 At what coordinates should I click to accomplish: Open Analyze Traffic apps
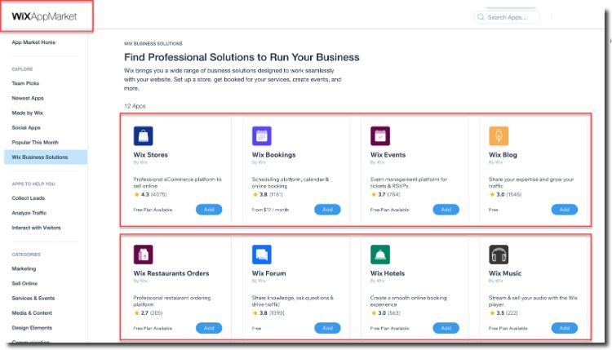pos(29,213)
